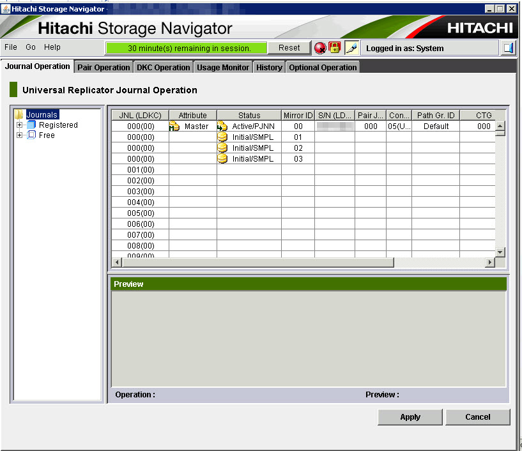Open the History tab
522x451 pixels.
pos(269,67)
